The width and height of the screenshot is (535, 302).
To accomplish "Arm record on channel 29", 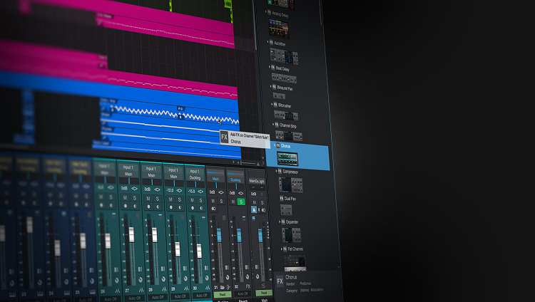I will 170,207.
